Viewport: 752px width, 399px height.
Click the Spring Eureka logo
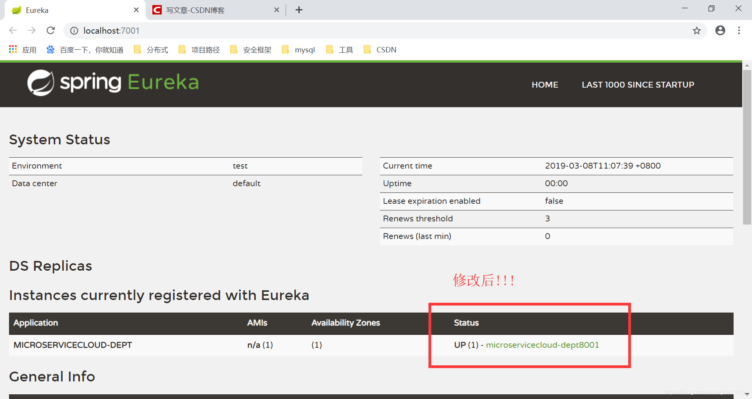point(113,83)
